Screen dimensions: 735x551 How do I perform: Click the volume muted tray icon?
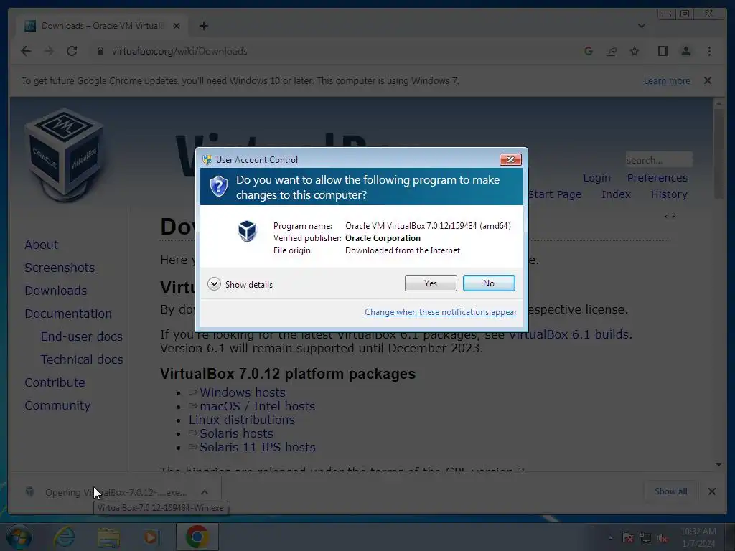click(x=663, y=538)
